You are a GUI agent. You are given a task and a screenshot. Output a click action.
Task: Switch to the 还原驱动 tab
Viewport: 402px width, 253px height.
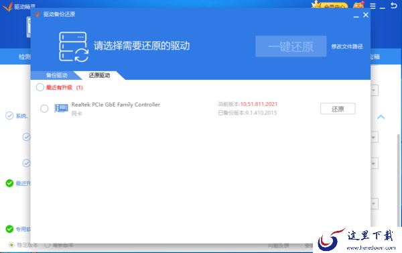pyautogui.click(x=99, y=75)
